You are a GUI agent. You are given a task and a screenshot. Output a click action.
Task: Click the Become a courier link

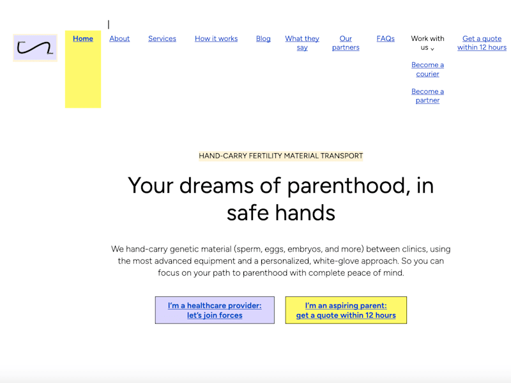[427, 70]
